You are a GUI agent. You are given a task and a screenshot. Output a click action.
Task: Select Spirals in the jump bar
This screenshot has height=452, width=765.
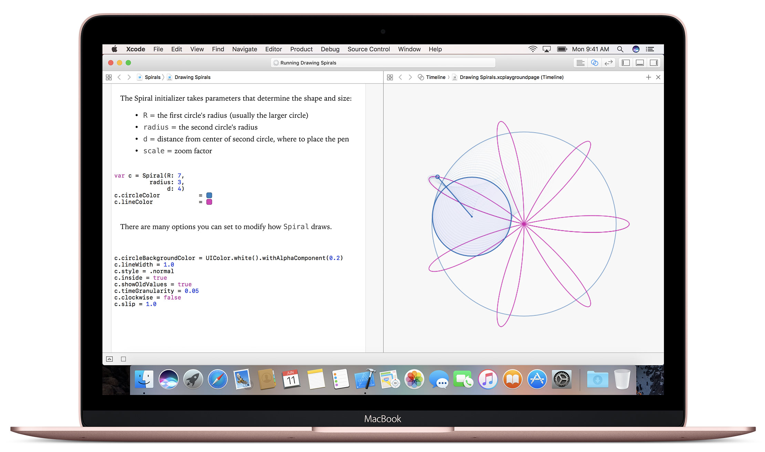coord(149,77)
